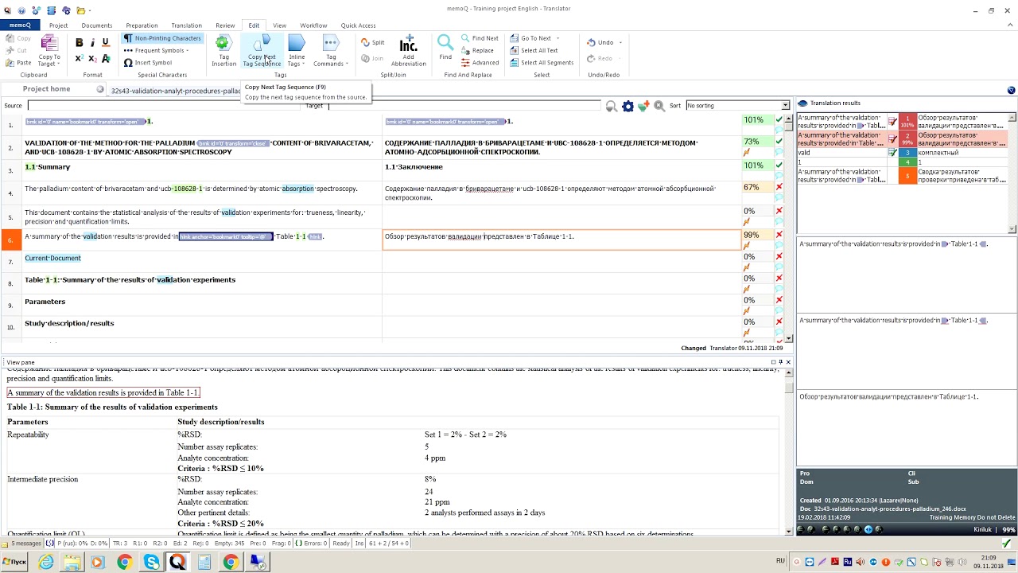Select translation result number 1 (101%)
Viewport: 1018px width, 573px height.
tap(907, 121)
